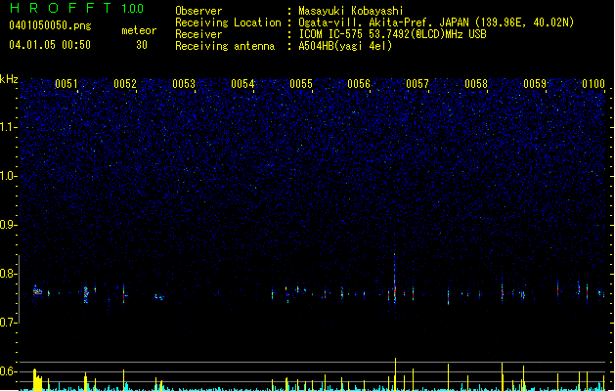The width and height of the screenshot is (615, 391).
Task: Click the kHz axis unit label
Action: pyautogui.click(x=9, y=79)
